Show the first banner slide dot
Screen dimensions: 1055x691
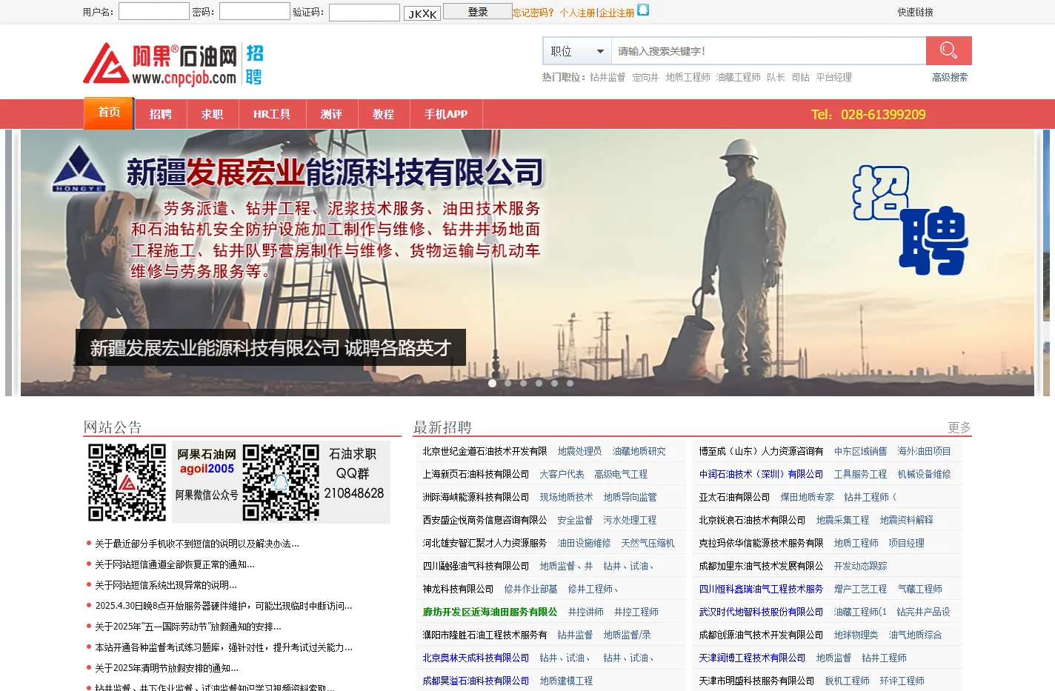point(492,383)
